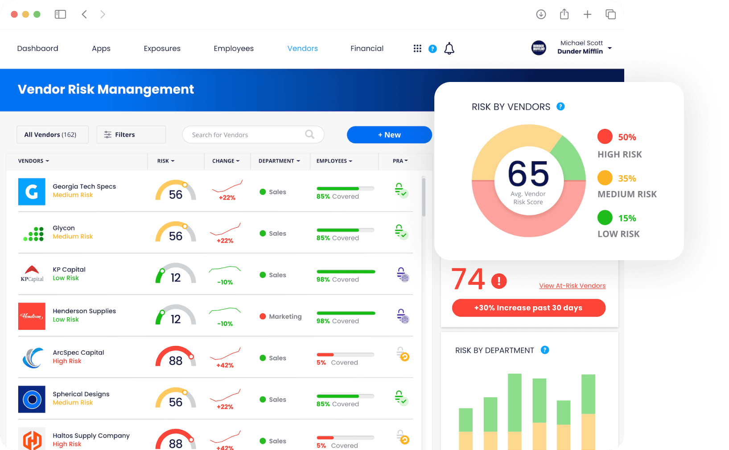Click the help icon beside Risk By Vendors
This screenshot has height=450, width=729.
tap(560, 106)
